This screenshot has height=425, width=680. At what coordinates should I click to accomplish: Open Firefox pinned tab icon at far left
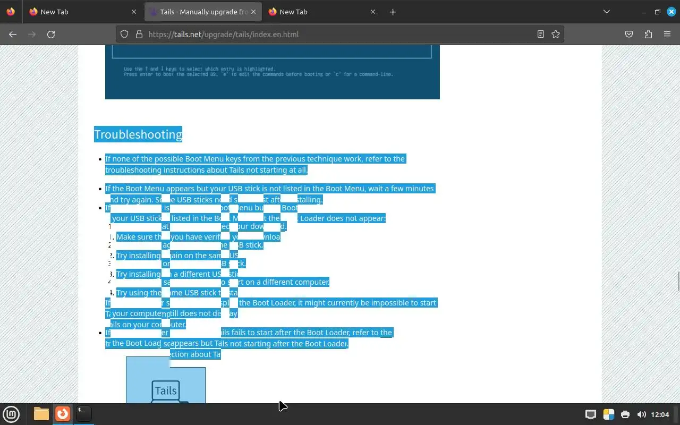coord(11,12)
